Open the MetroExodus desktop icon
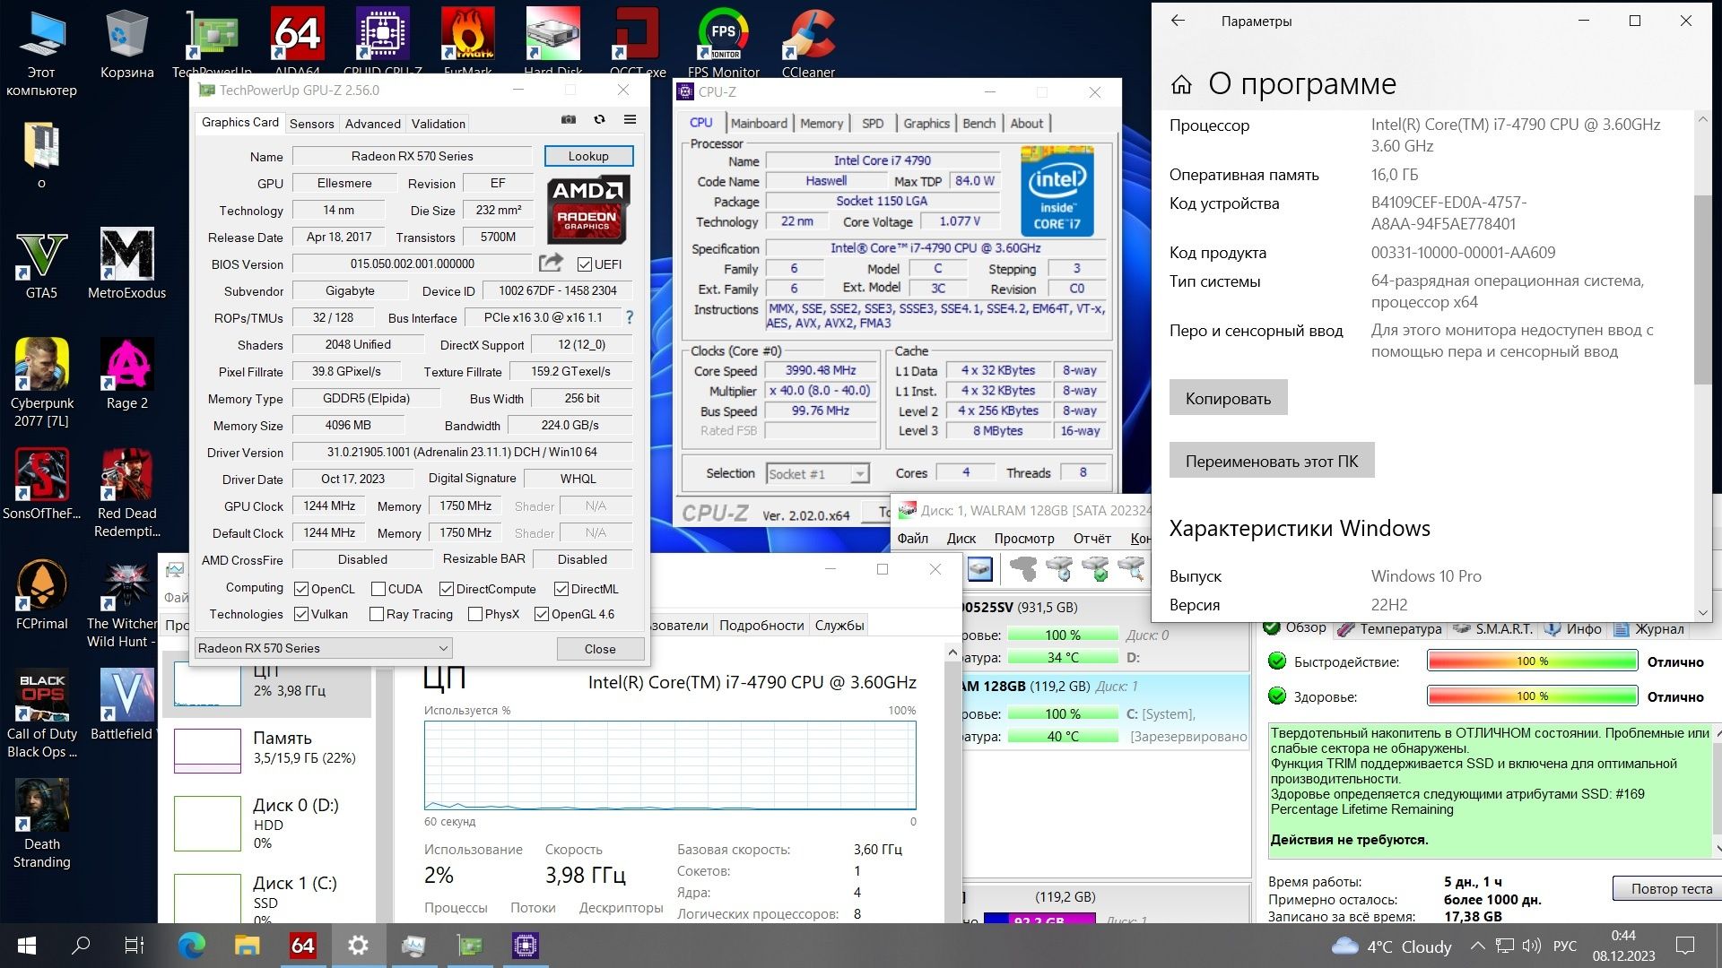 (126, 264)
